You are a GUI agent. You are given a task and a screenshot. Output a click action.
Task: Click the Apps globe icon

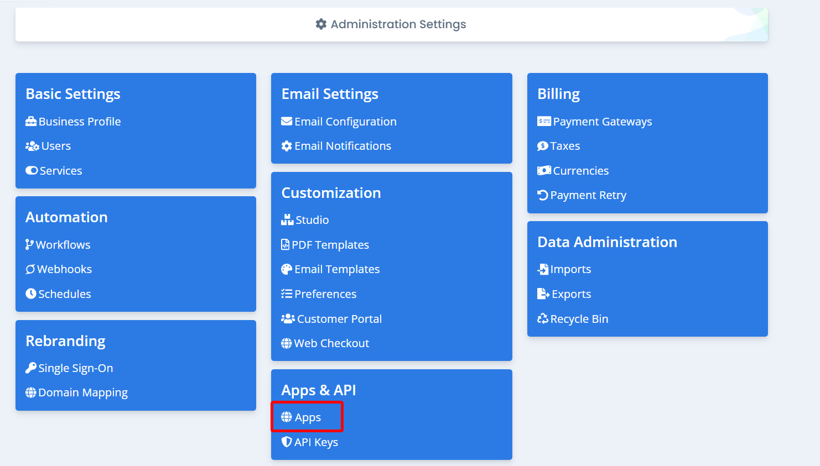[x=287, y=417]
